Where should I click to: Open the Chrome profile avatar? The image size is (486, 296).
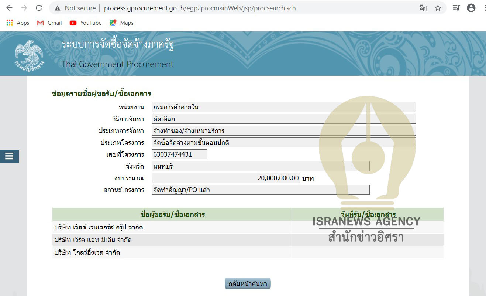coord(471,8)
